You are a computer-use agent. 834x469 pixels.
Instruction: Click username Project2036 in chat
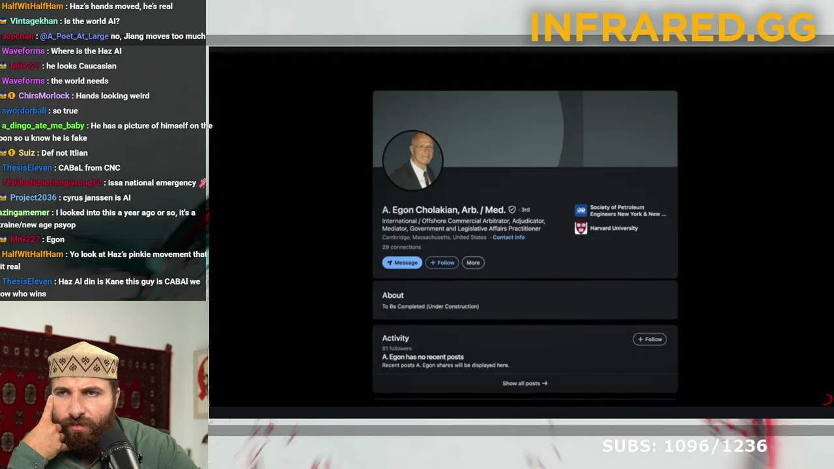coord(33,198)
